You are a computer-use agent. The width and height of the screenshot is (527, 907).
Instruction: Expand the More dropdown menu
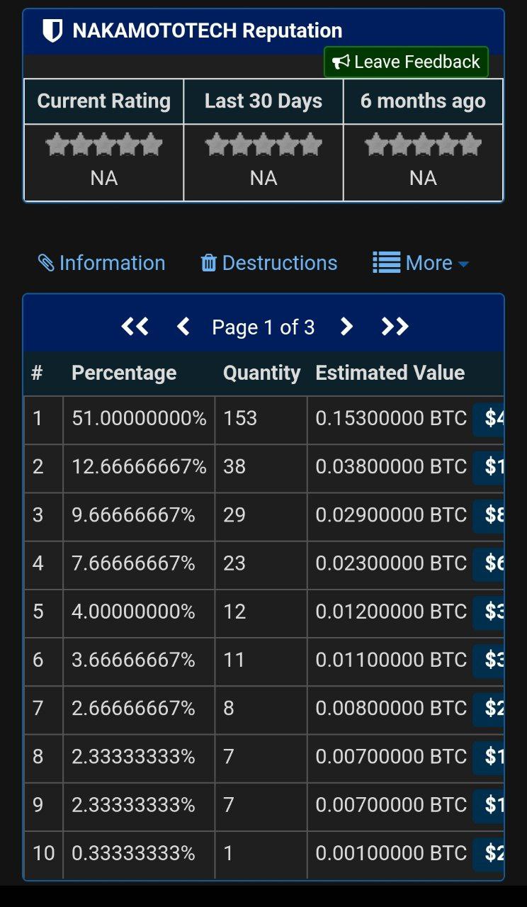click(421, 263)
